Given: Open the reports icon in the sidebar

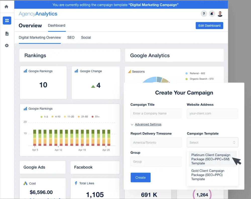Looking at the screenshot, I should pos(7,33).
